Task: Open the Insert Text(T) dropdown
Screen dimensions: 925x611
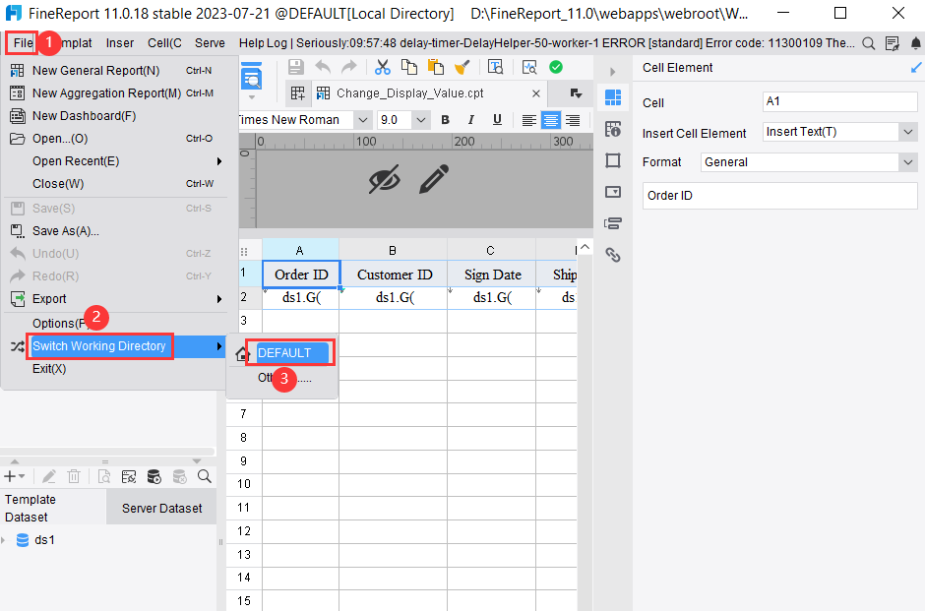Action: click(x=839, y=131)
